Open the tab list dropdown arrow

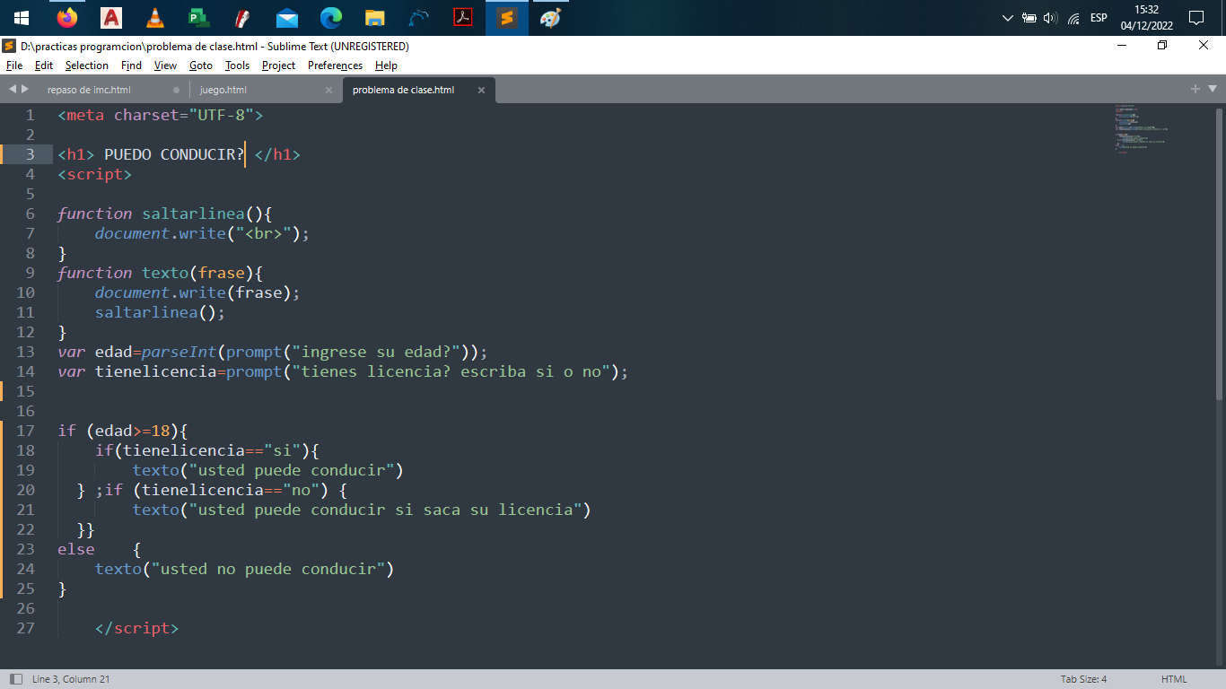tap(1213, 89)
